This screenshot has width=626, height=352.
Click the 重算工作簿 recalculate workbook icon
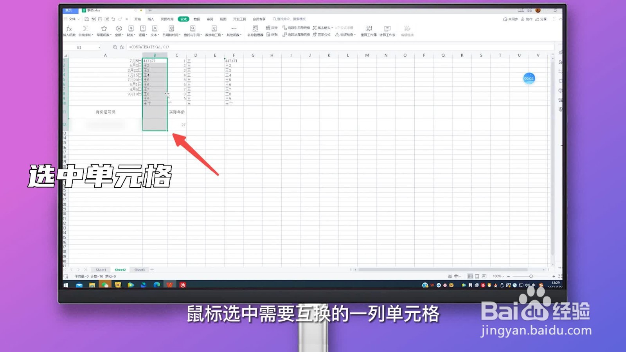click(368, 31)
